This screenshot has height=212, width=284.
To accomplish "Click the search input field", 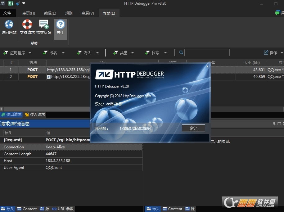I will pos(207,53).
